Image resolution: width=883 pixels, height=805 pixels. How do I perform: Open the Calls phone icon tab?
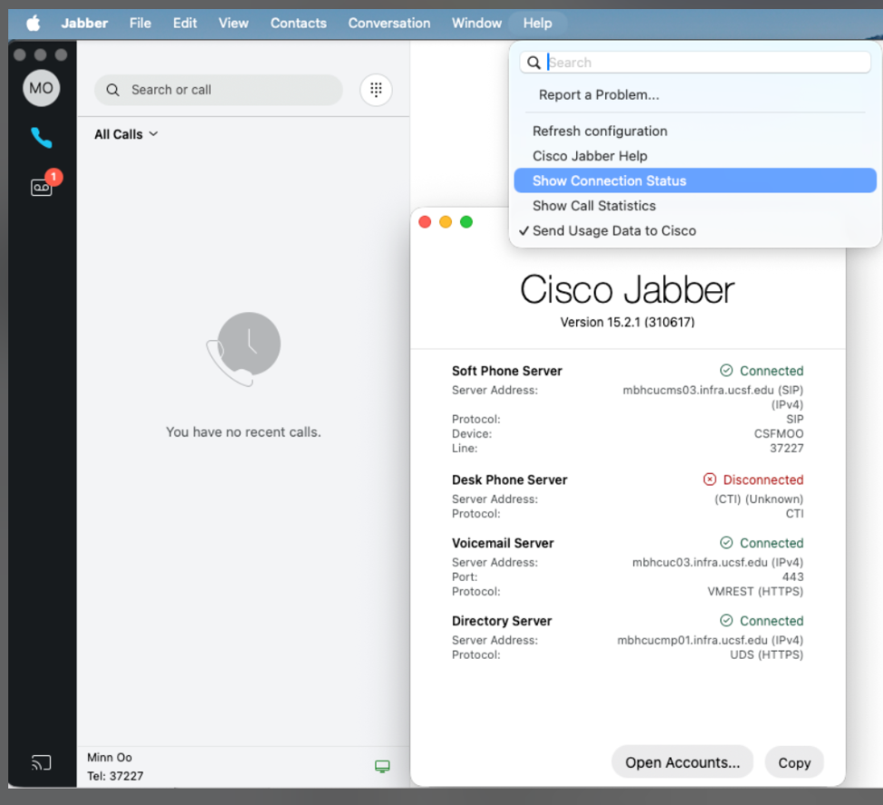tap(41, 138)
